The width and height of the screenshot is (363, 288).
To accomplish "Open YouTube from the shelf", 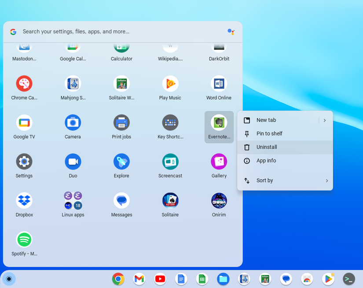I will tap(160, 279).
